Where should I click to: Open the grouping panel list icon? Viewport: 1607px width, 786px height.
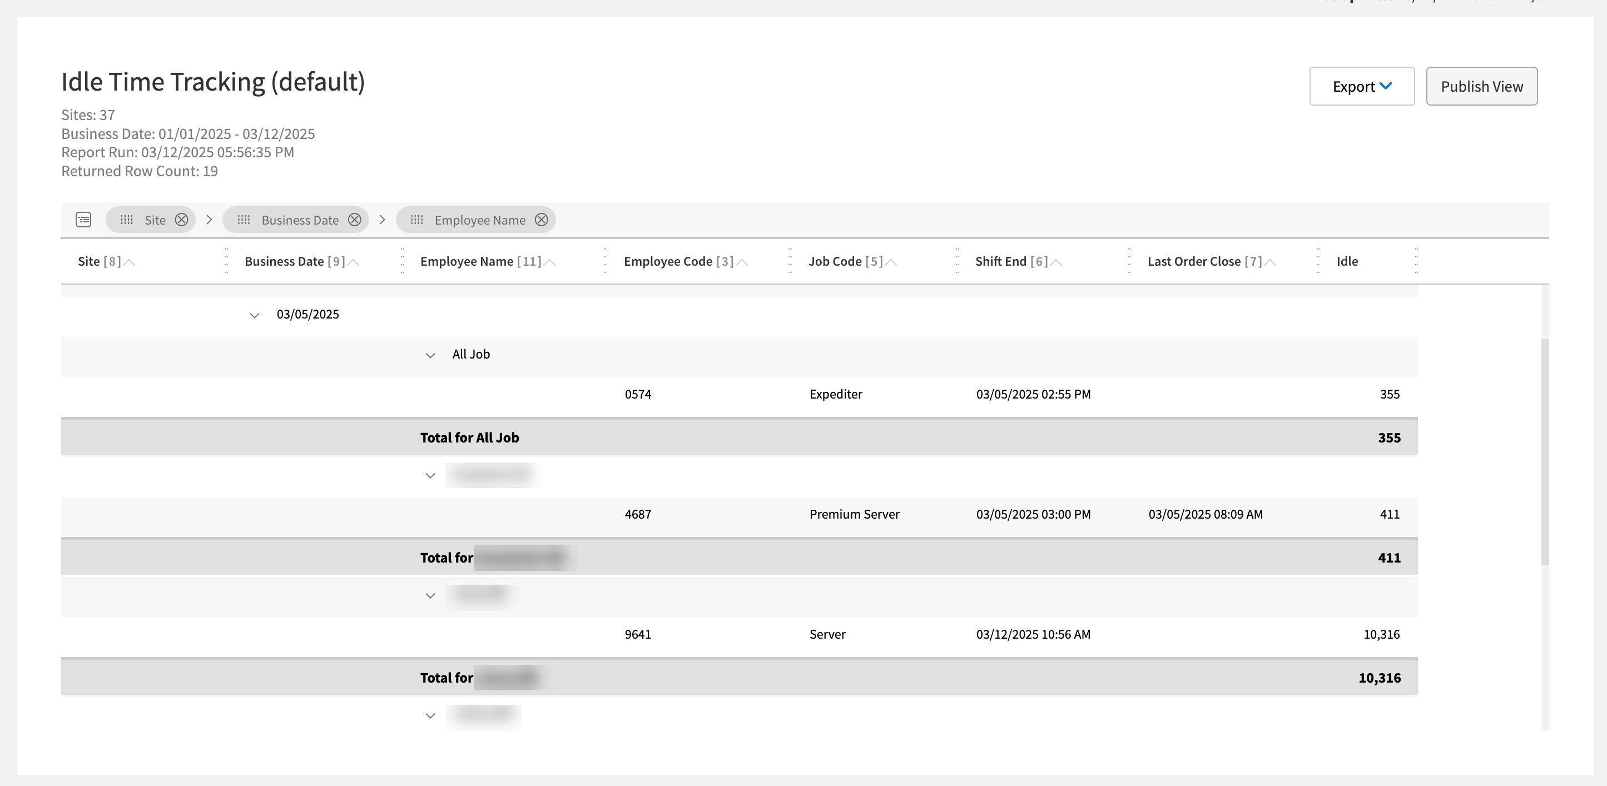coord(83,220)
